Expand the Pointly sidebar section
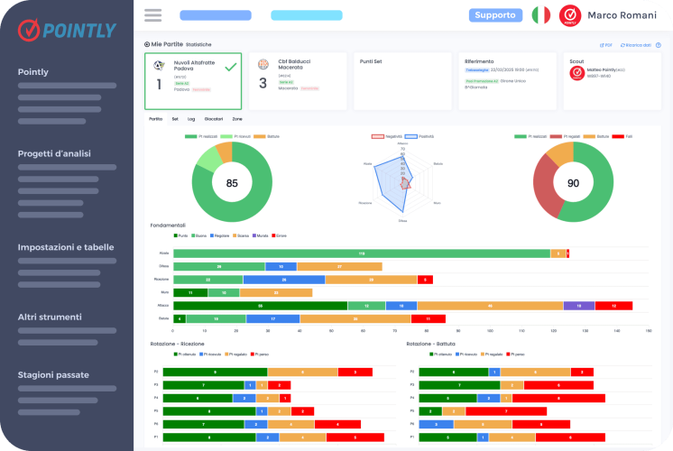This screenshot has height=451, width=673. 33,71
